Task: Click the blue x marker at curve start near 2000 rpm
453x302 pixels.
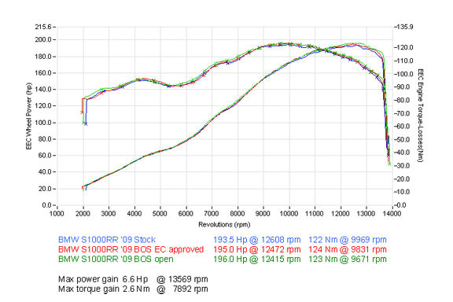Action: (86, 123)
